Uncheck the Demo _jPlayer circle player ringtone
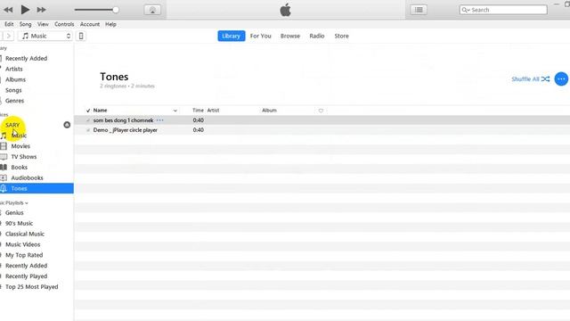This screenshot has height=321, width=570. coord(88,130)
